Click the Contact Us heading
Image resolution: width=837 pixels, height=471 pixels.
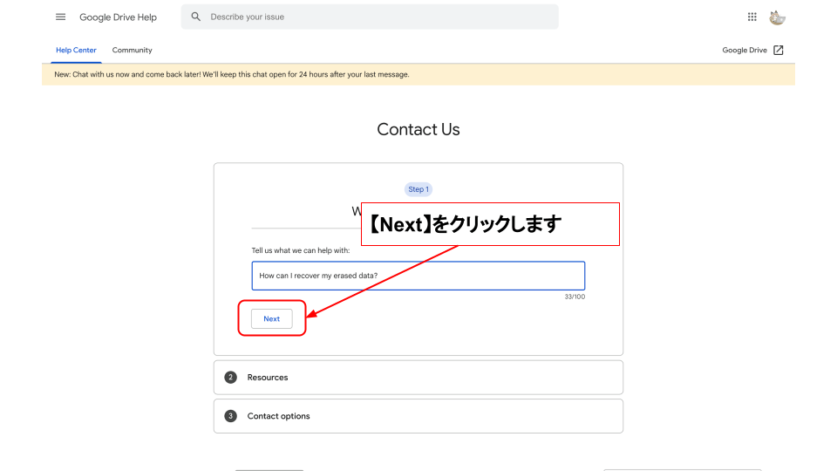coord(418,129)
